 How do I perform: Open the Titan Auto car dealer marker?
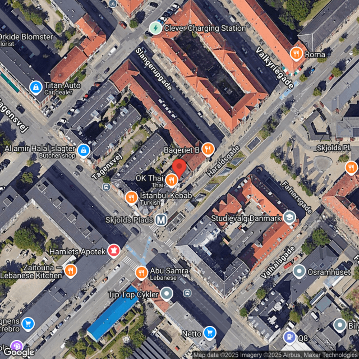[x=36, y=87]
